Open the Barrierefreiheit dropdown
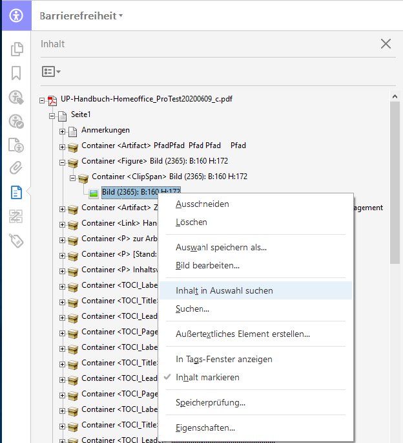 pos(81,16)
